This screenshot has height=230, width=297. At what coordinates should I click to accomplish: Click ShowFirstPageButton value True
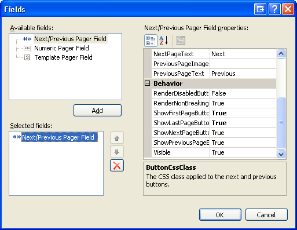click(243, 113)
